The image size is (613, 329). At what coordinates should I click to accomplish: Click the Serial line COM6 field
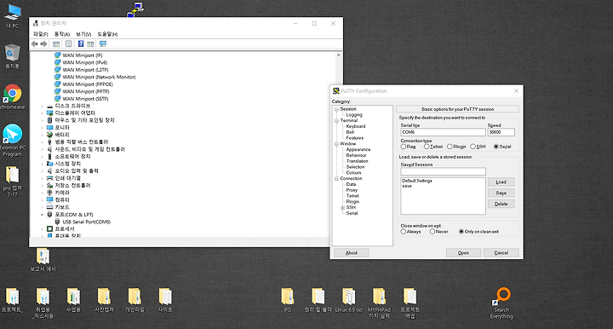443,132
